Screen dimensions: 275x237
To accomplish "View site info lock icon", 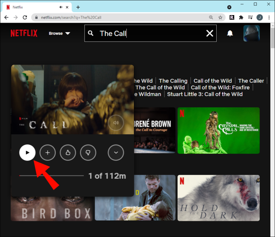I will pyautogui.click(x=36, y=17).
